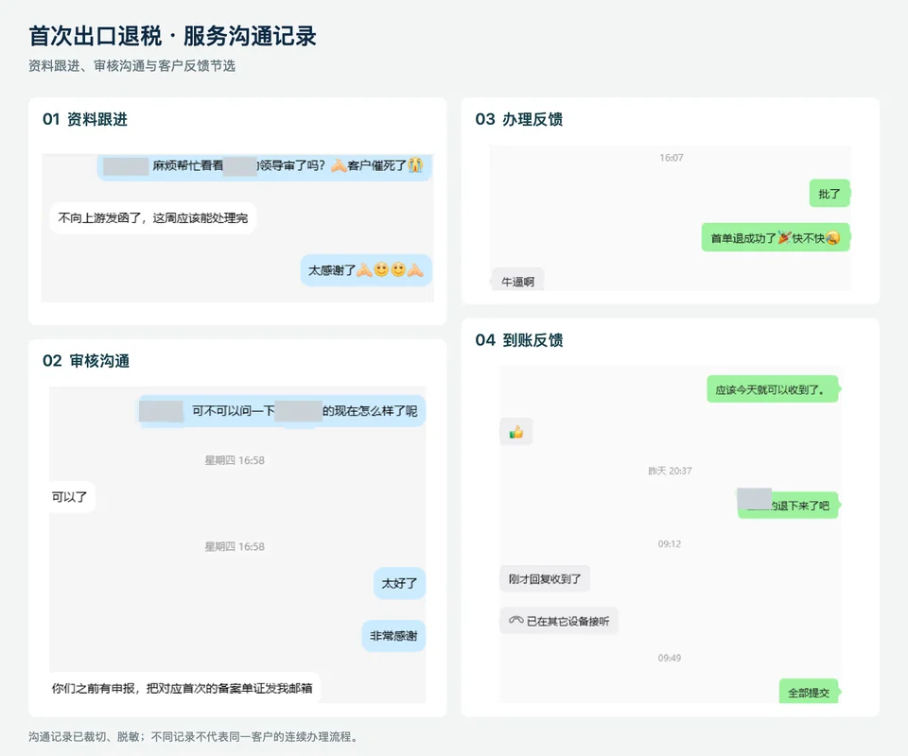Click the 全部提交 green bubble
This screenshot has height=756, width=908.
coord(809,691)
